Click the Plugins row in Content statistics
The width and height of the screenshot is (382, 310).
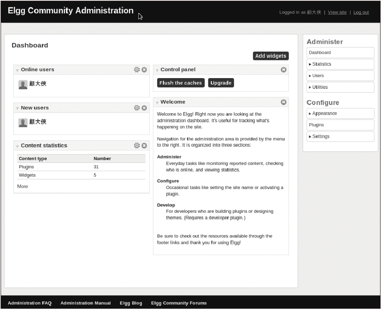(x=81, y=167)
